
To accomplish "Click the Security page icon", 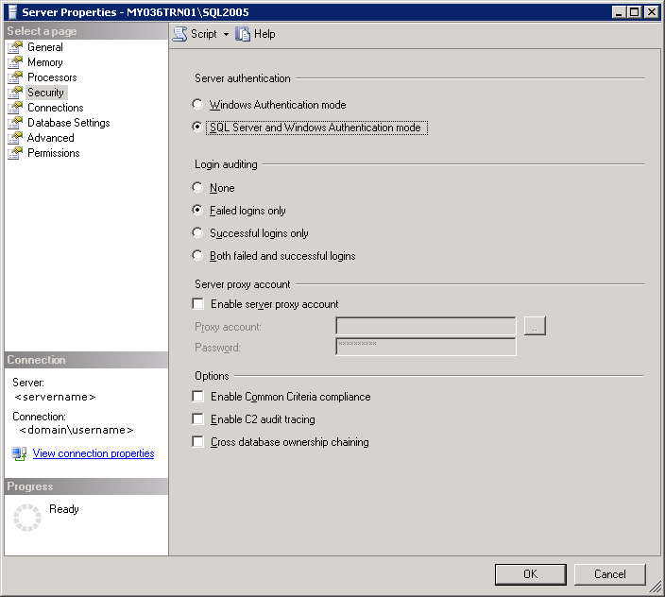I will [15, 93].
